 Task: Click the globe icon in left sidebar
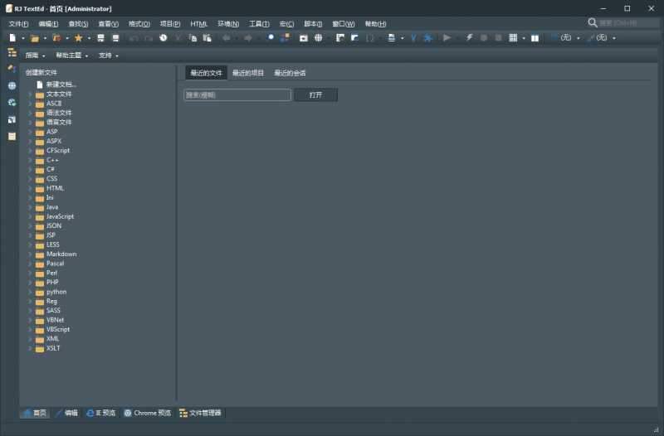(x=12, y=85)
